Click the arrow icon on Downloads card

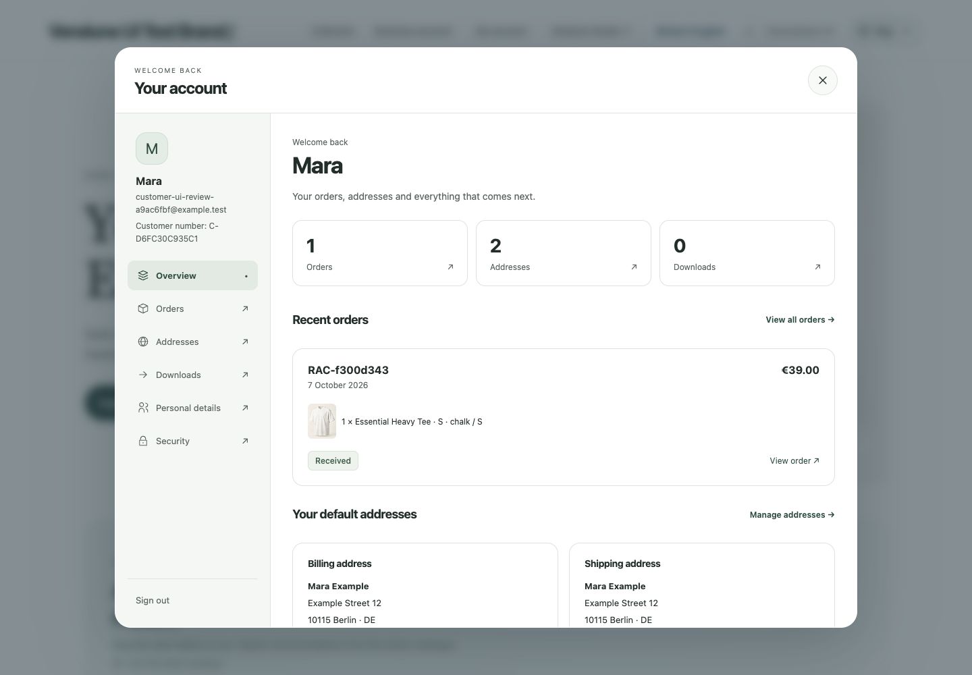(x=817, y=267)
